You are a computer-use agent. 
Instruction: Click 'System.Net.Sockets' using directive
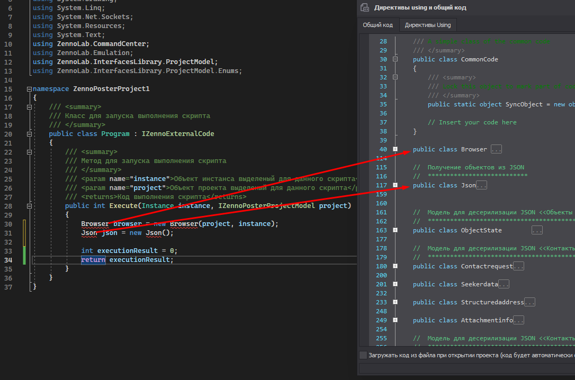pos(94,17)
